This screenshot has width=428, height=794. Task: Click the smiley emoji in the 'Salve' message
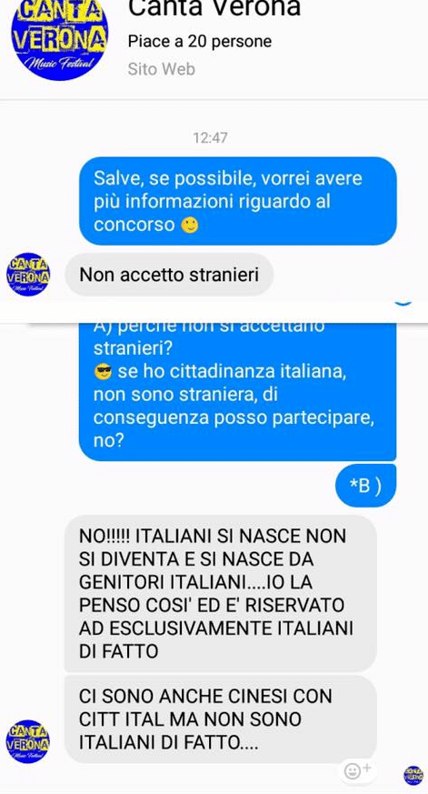coord(190,226)
